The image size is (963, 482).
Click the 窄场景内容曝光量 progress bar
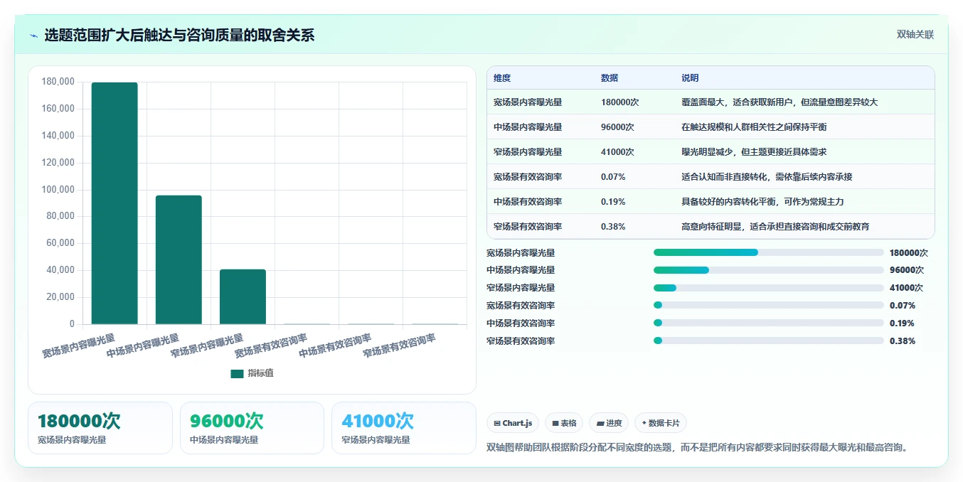tap(768, 288)
